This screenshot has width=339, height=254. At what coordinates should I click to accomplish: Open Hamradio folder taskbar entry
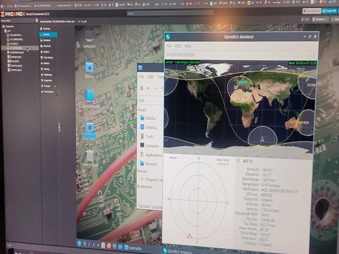[x=133, y=248]
